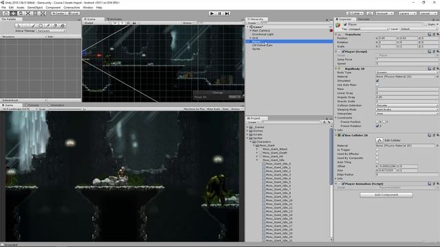The width and height of the screenshot is (440, 247).
Task: Collapse the Constraints foldout
Action: pyautogui.click(x=336, y=118)
